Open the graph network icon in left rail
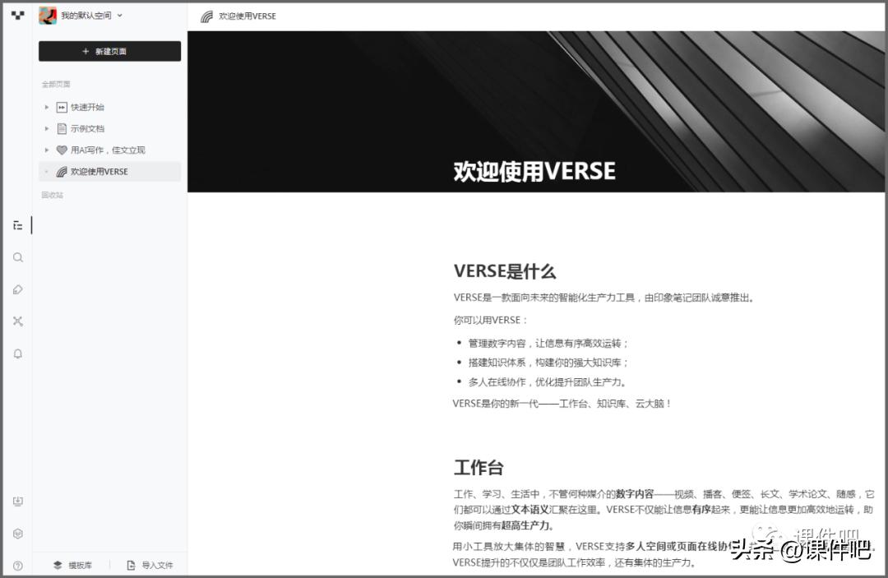Screen dimensions: 888x578 click(x=18, y=321)
